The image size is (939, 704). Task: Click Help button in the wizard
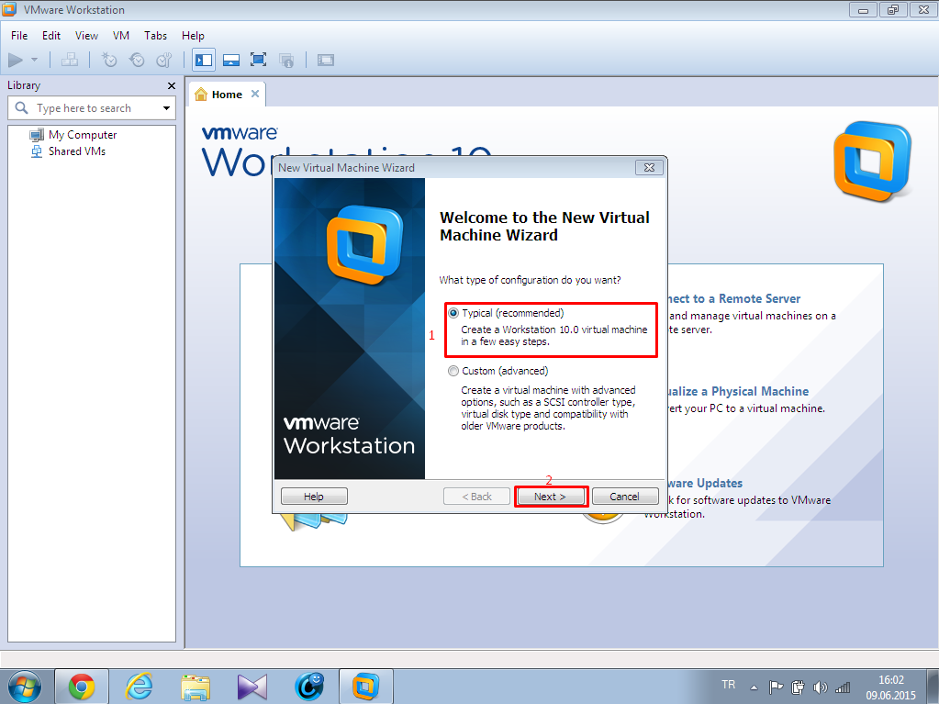tap(314, 497)
